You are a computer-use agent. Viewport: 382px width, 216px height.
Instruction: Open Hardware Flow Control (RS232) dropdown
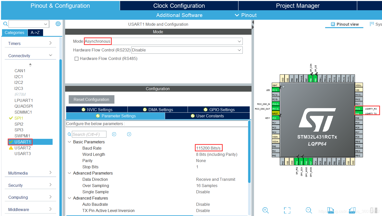(x=239, y=50)
